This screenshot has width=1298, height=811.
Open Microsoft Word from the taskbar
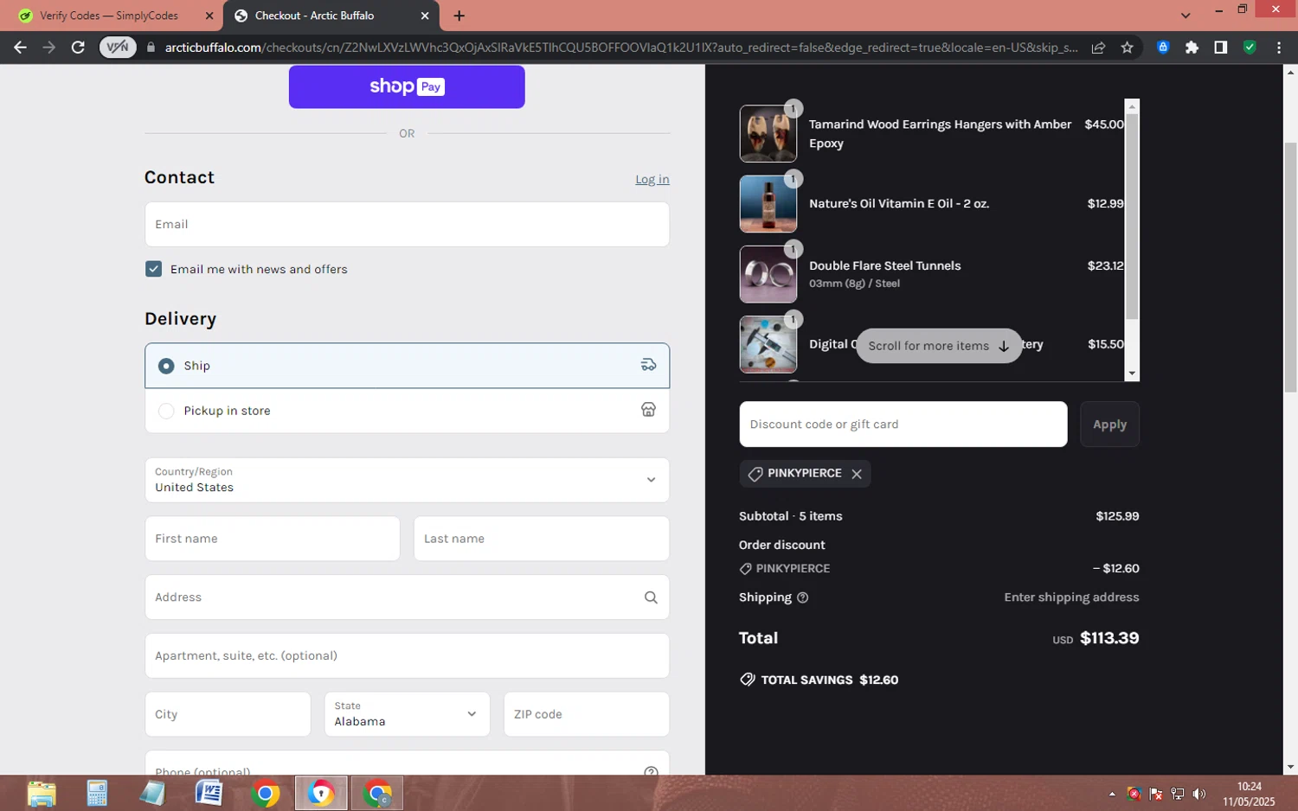[x=209, y=794]
